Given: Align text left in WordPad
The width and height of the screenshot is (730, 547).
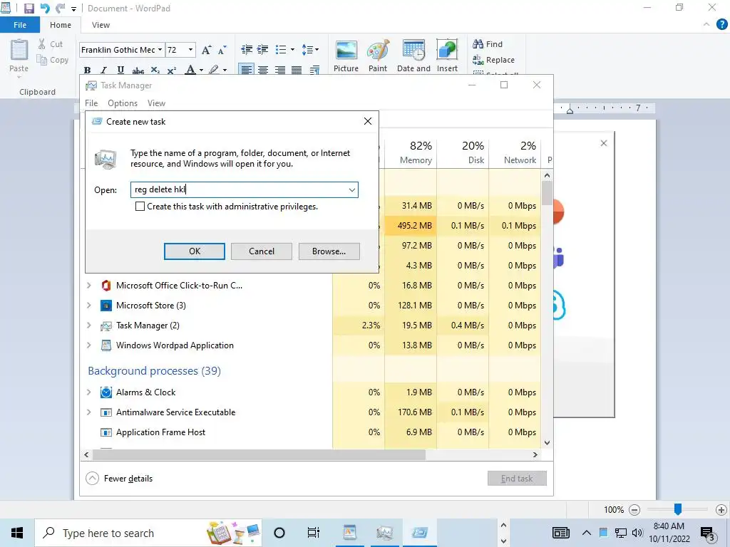Looking at the screenshot, I should (x=246, y=70).
